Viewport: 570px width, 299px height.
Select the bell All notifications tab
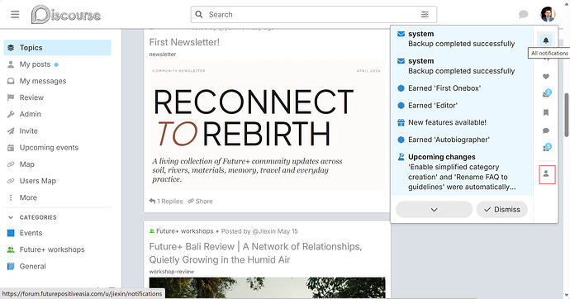[x=546, y=40]
